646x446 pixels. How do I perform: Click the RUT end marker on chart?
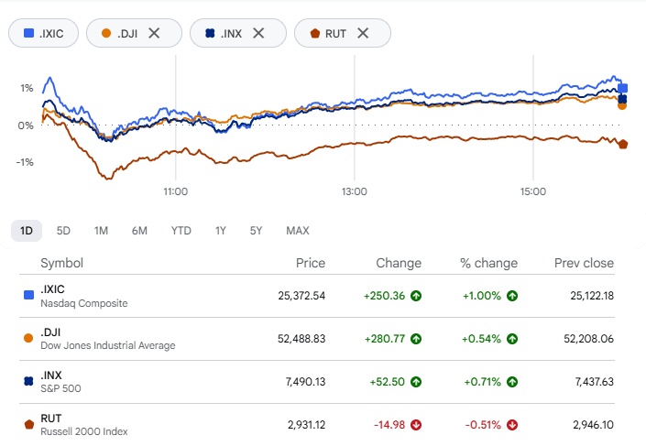coord(623,144)
